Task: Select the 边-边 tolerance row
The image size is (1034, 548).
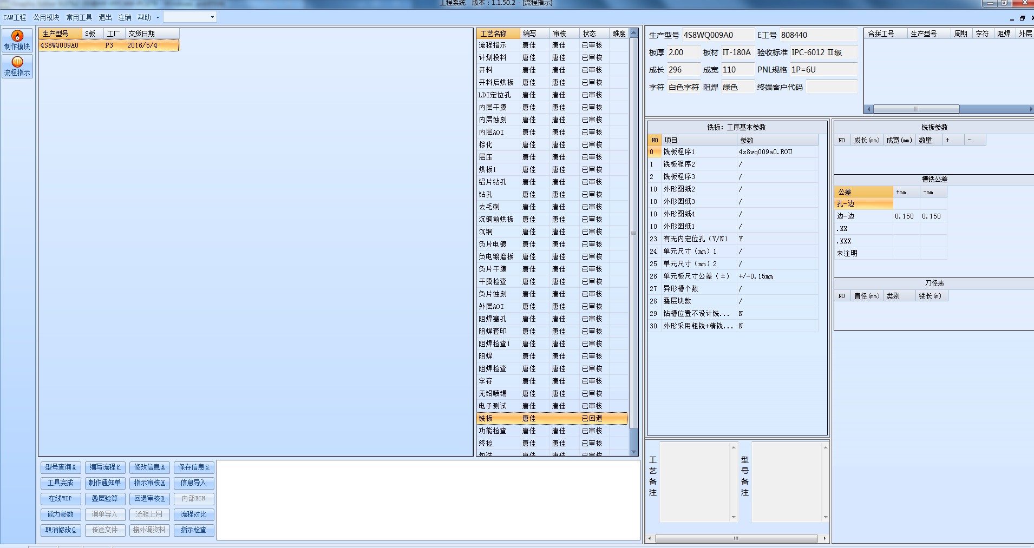Action: (x=891, y=216)
